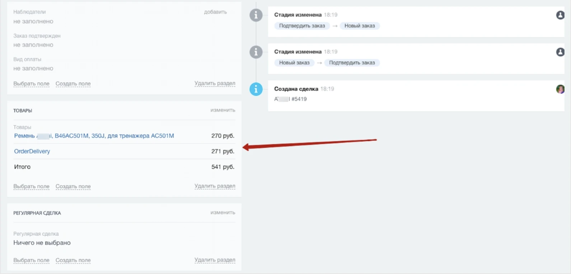Open user avatar on the second Стадия изменена entry
571x274 pixels.
click(x=560, y=52)
